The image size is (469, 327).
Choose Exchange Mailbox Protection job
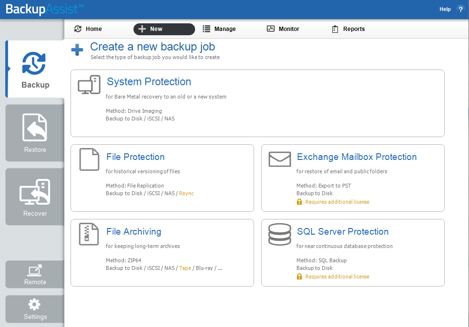tap(353, 178)
